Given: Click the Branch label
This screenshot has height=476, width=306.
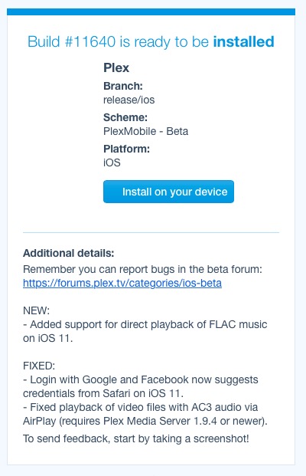Looking at the screenshot, I should coord(123,86).
